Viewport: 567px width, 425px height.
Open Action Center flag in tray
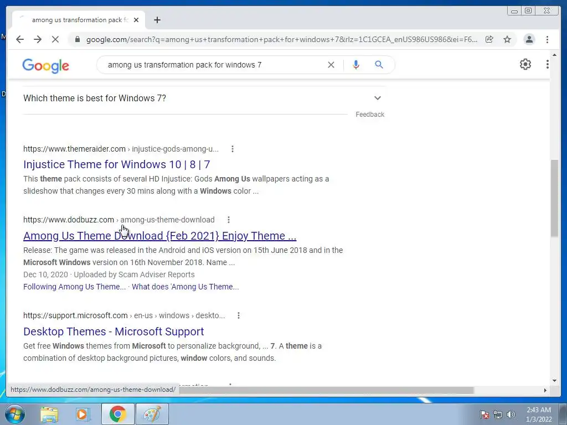(x=484, y=415)
